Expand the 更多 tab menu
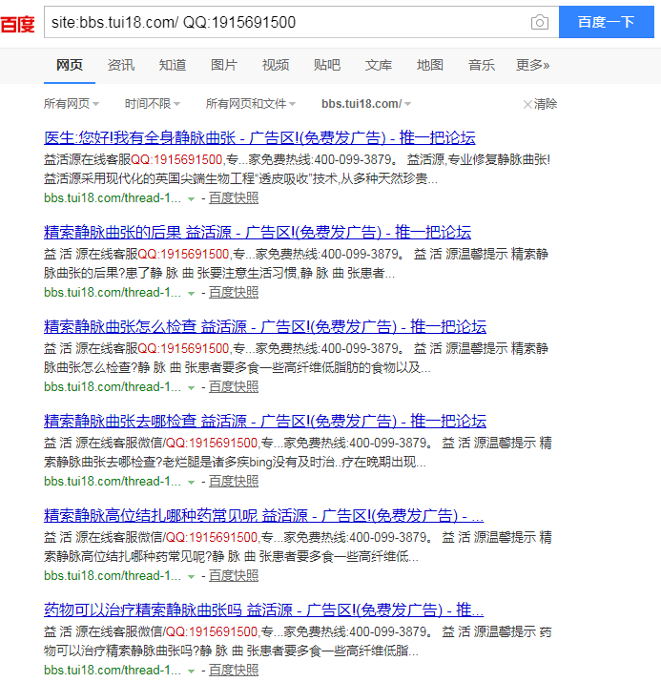This screenshot has width=661, height=682. coord(532,65)
